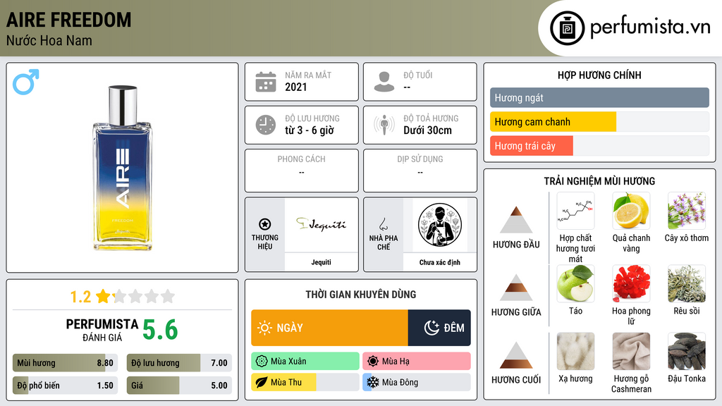Select the yellow lemon note image
Image resolution: width=722 pixels, height=406 pixels.
coord(631,211)
